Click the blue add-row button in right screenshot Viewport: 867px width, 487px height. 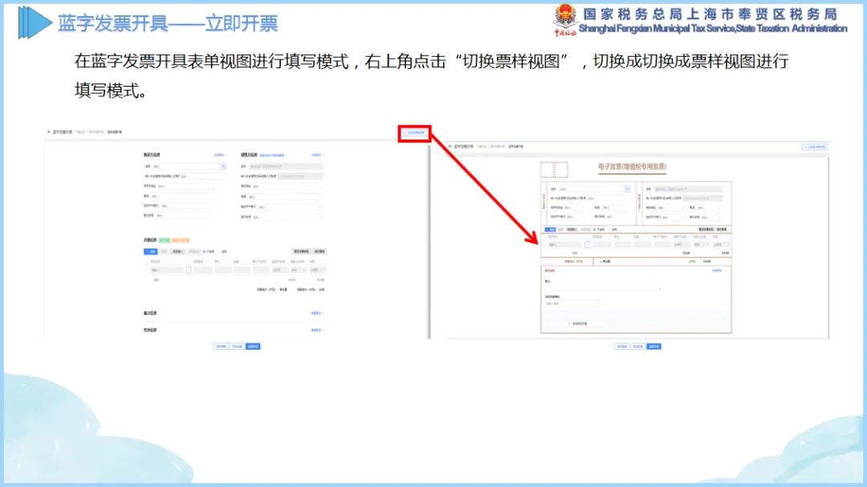(550, 229)
